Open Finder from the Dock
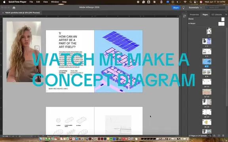The height and width of the screenshot is (142, 228). pos(40,139)
